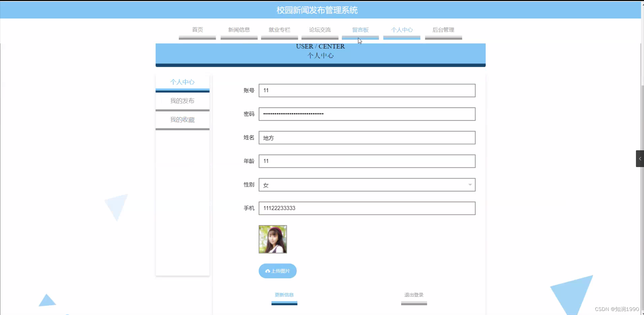
Task: Click the cloud upload icon on 上传图片 button
Action: coord(267,271)
